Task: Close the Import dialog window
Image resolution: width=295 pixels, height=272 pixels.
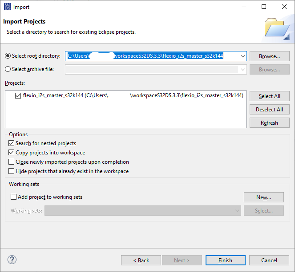Action: [284, 7]
